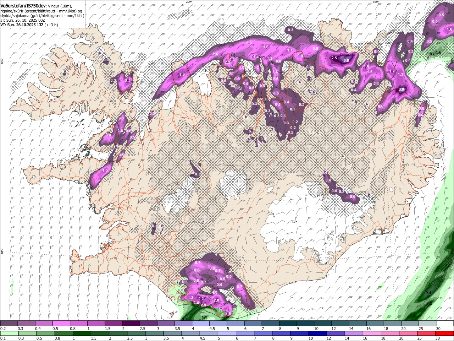The width and height of the screenshot is (454, 341).
Task: Select the 'slydda/snjókoma (grátt/bleikt/grænt' header line
Action: click(42, 16)
